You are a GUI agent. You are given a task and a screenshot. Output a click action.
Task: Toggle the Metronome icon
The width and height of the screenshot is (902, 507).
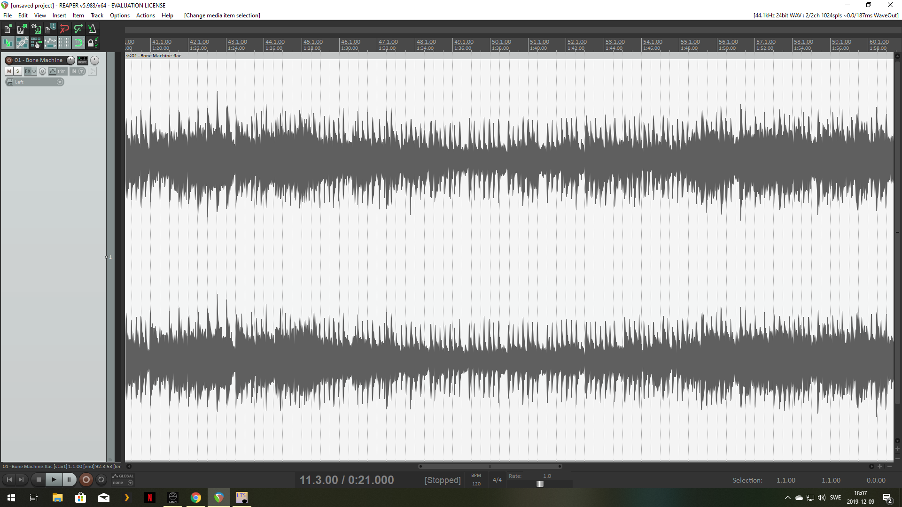(x=93, y=29)
